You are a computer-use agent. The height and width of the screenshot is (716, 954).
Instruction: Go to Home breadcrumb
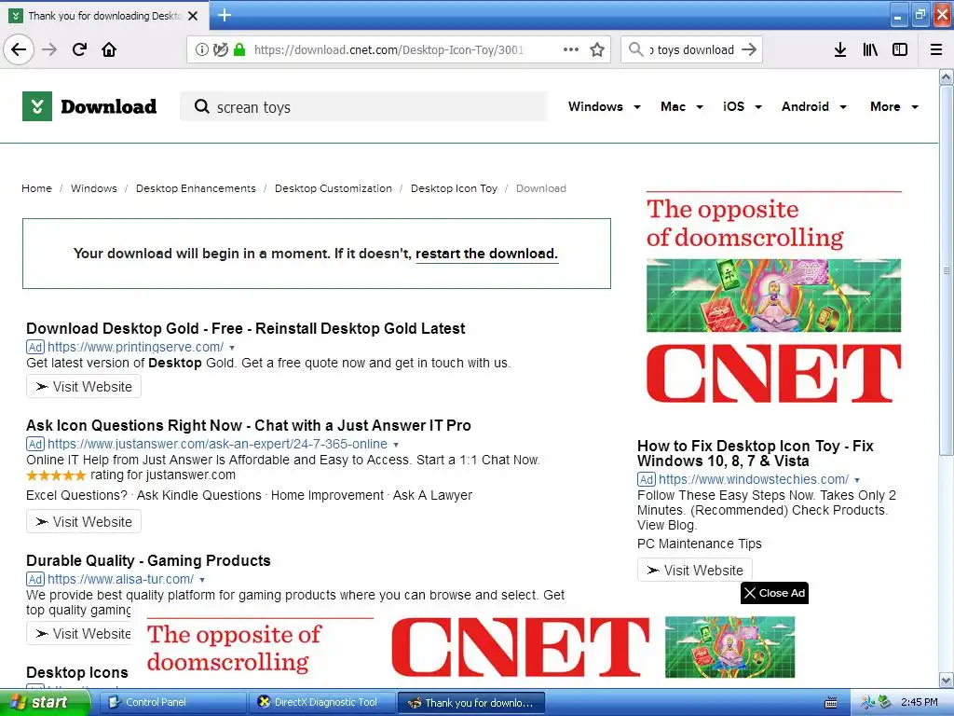pyautogui.click(x=36, y=188)
